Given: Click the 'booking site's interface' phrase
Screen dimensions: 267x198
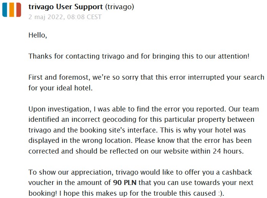Looking at the screenshot, I should 118,130.
